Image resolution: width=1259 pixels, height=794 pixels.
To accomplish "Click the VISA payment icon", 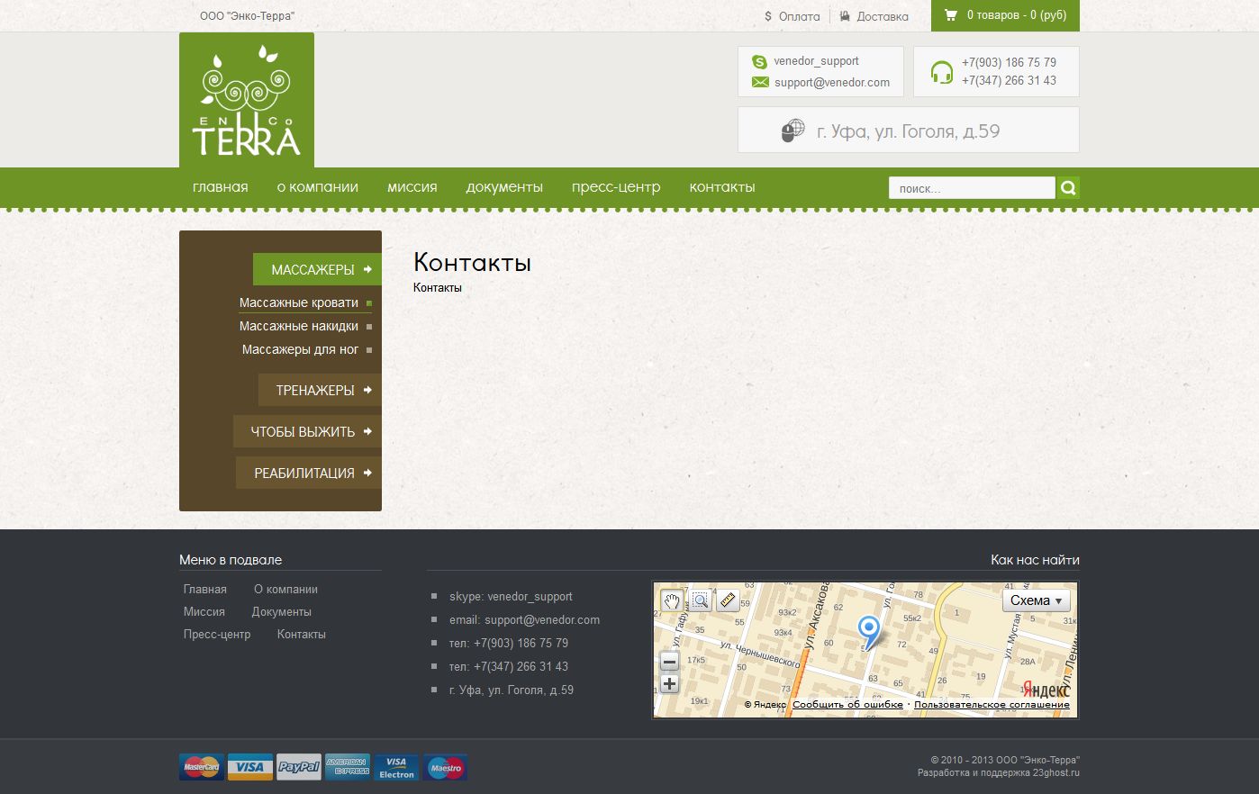I will 250,767.
